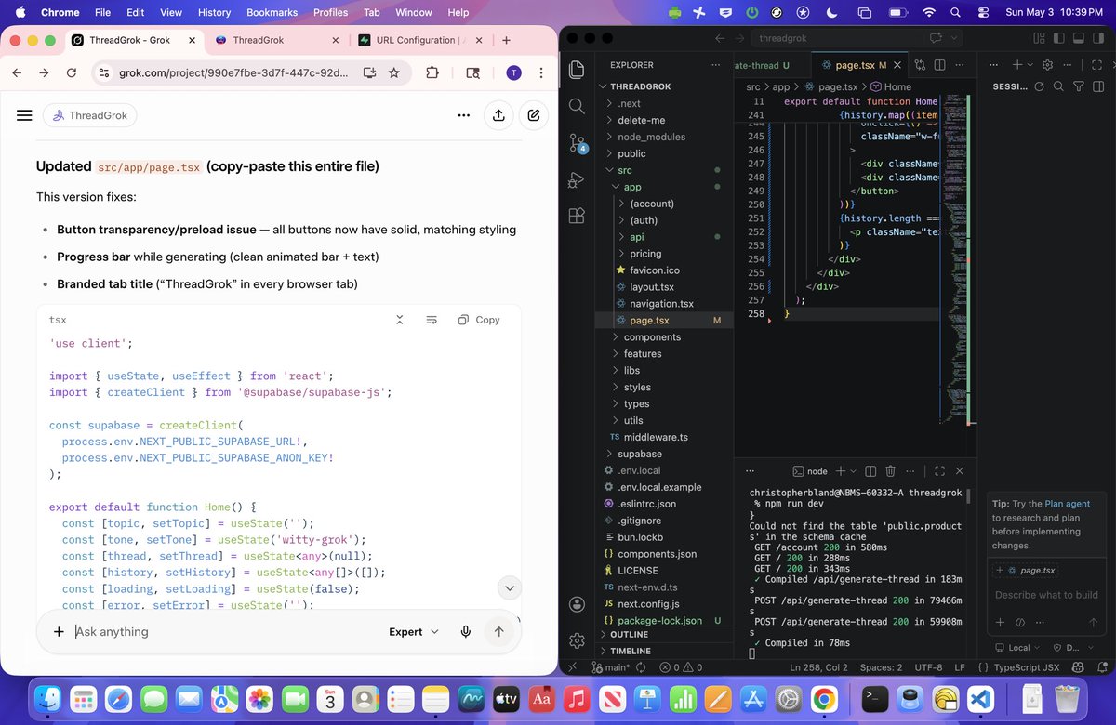Open the Profiles menu in menu bar
This screenshot has width=1116, height=725.
[329, 12]
